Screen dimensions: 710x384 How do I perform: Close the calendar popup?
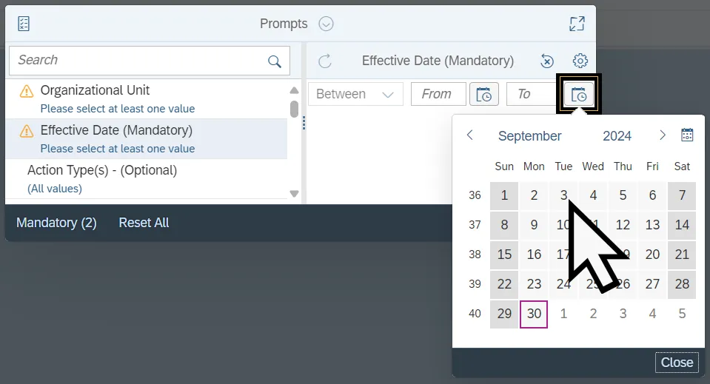(x=677, y=363)
